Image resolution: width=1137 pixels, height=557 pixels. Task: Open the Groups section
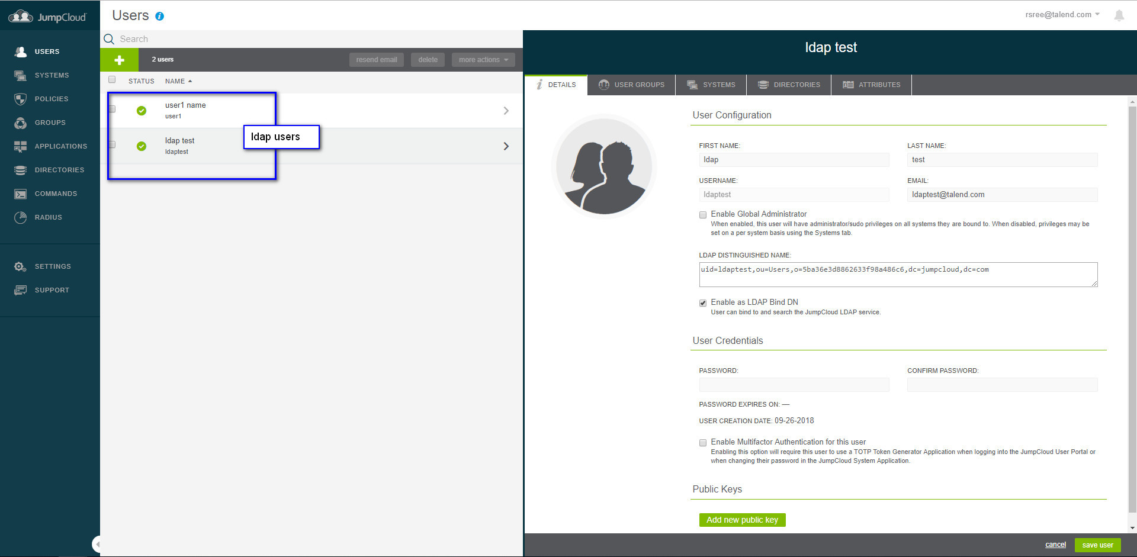click(49, 123)
